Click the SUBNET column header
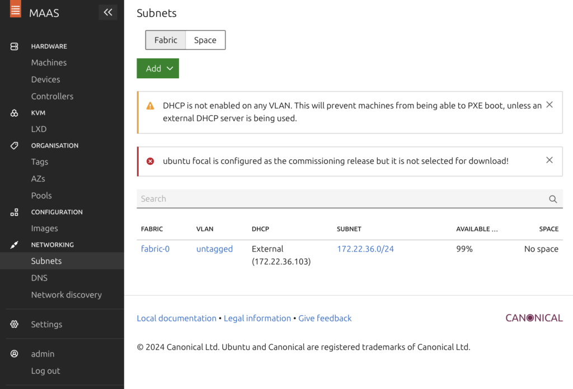 [349, 229]
